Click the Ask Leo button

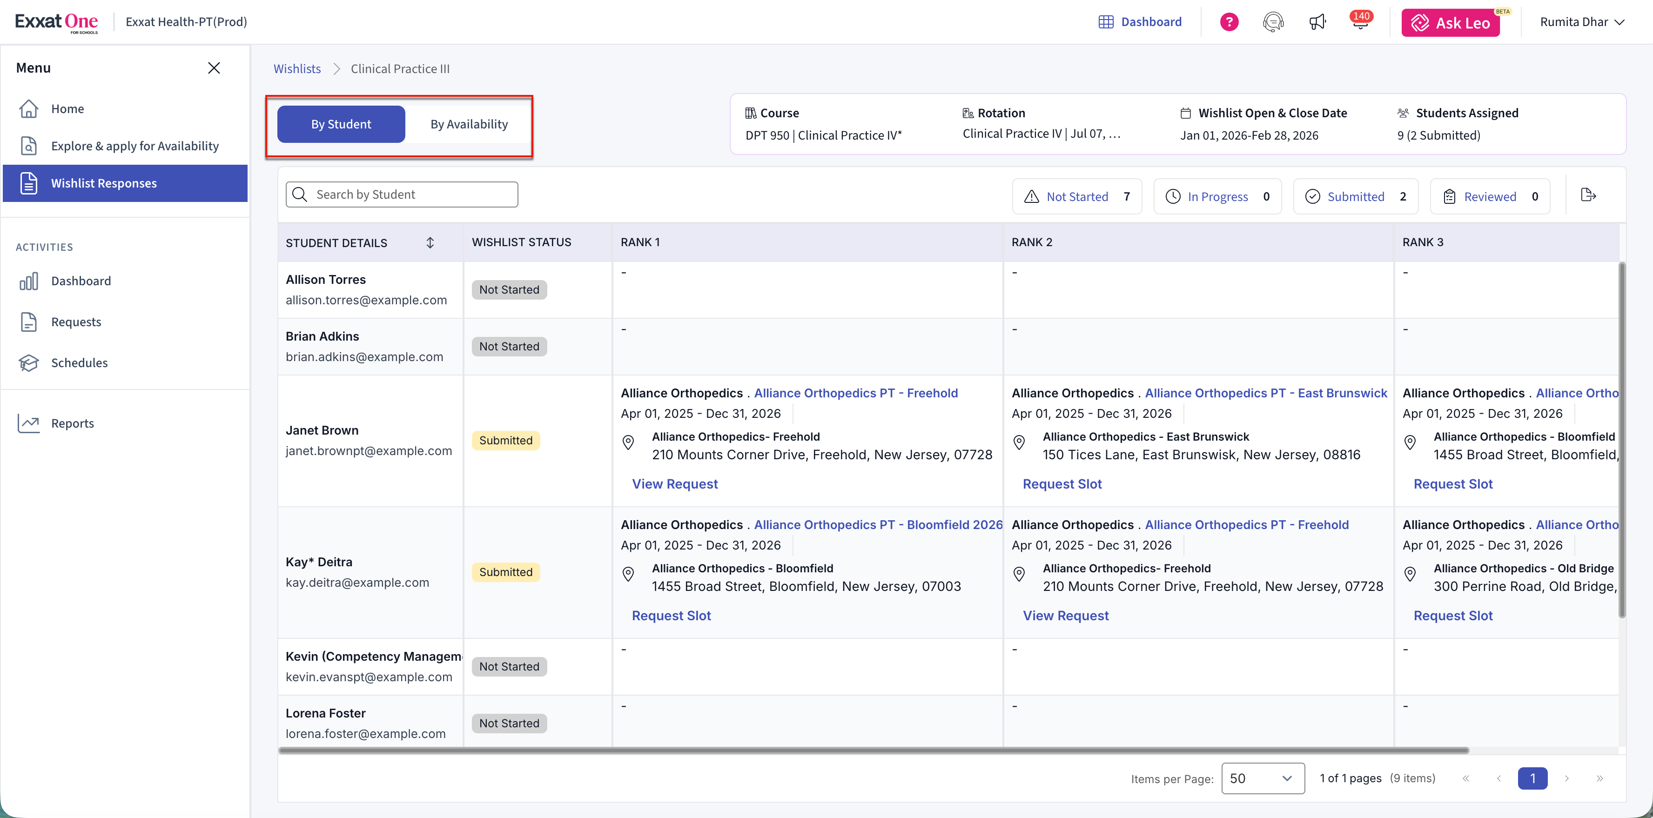click(1450, 22)
